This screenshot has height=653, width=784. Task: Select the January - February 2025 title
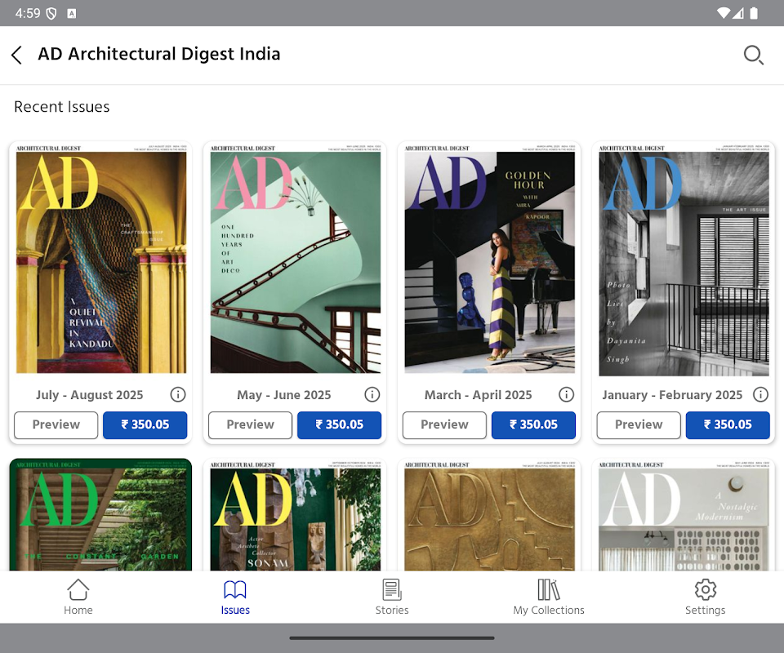(x=672, y=395)
